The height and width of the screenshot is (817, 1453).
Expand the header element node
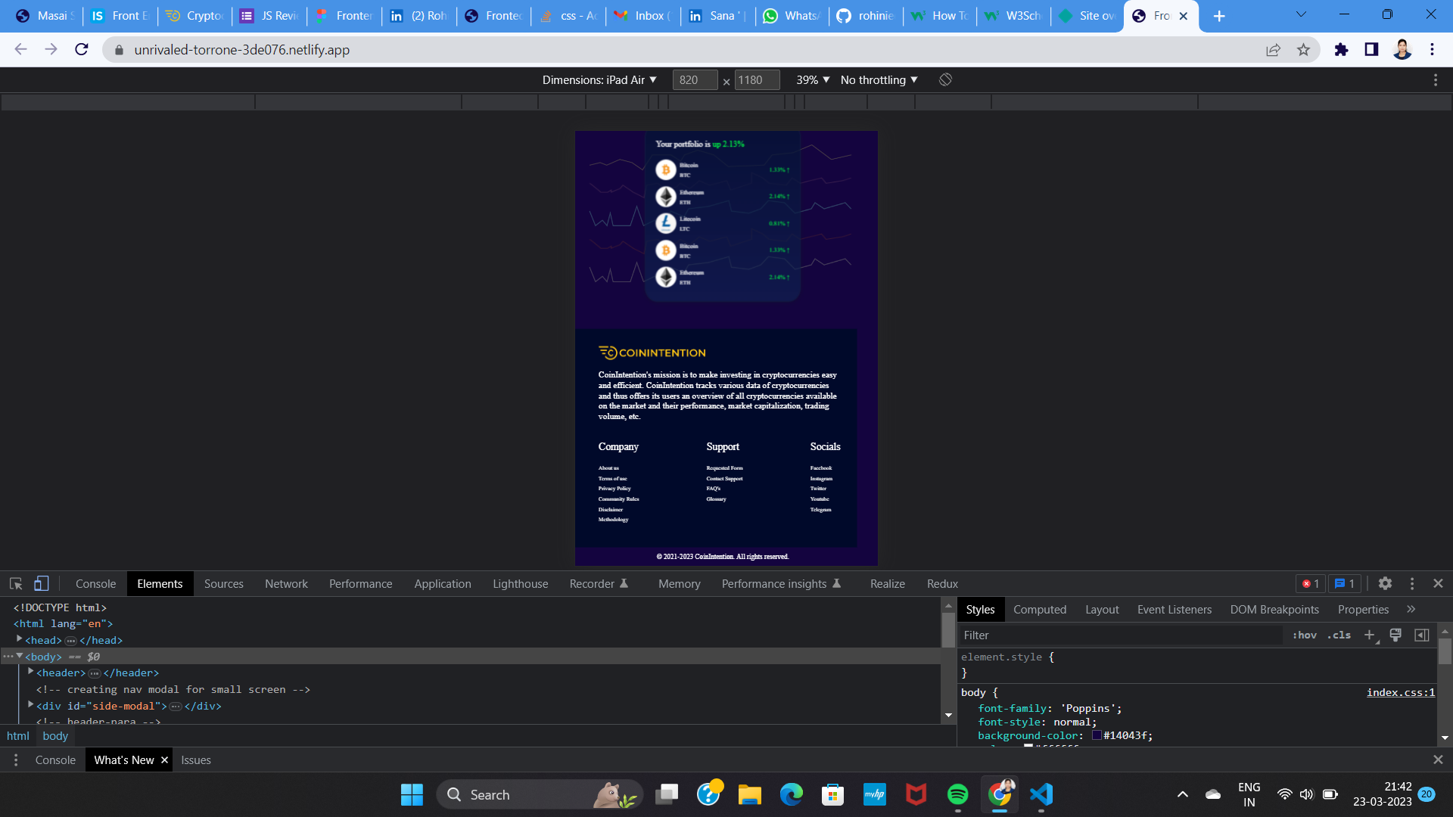[x=31, y=672]
